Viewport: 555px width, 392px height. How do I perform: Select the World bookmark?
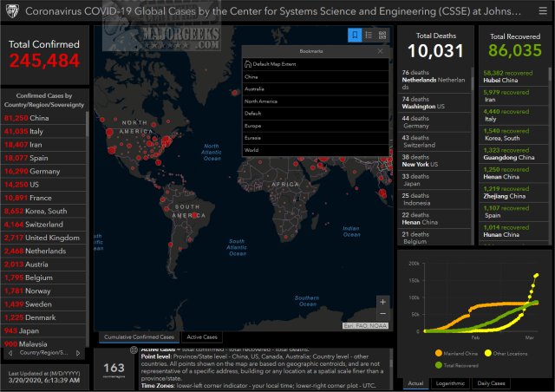316,150
